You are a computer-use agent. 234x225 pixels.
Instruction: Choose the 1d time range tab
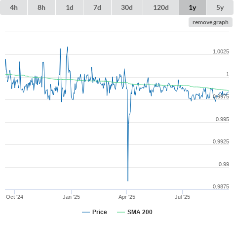(70, 7)
